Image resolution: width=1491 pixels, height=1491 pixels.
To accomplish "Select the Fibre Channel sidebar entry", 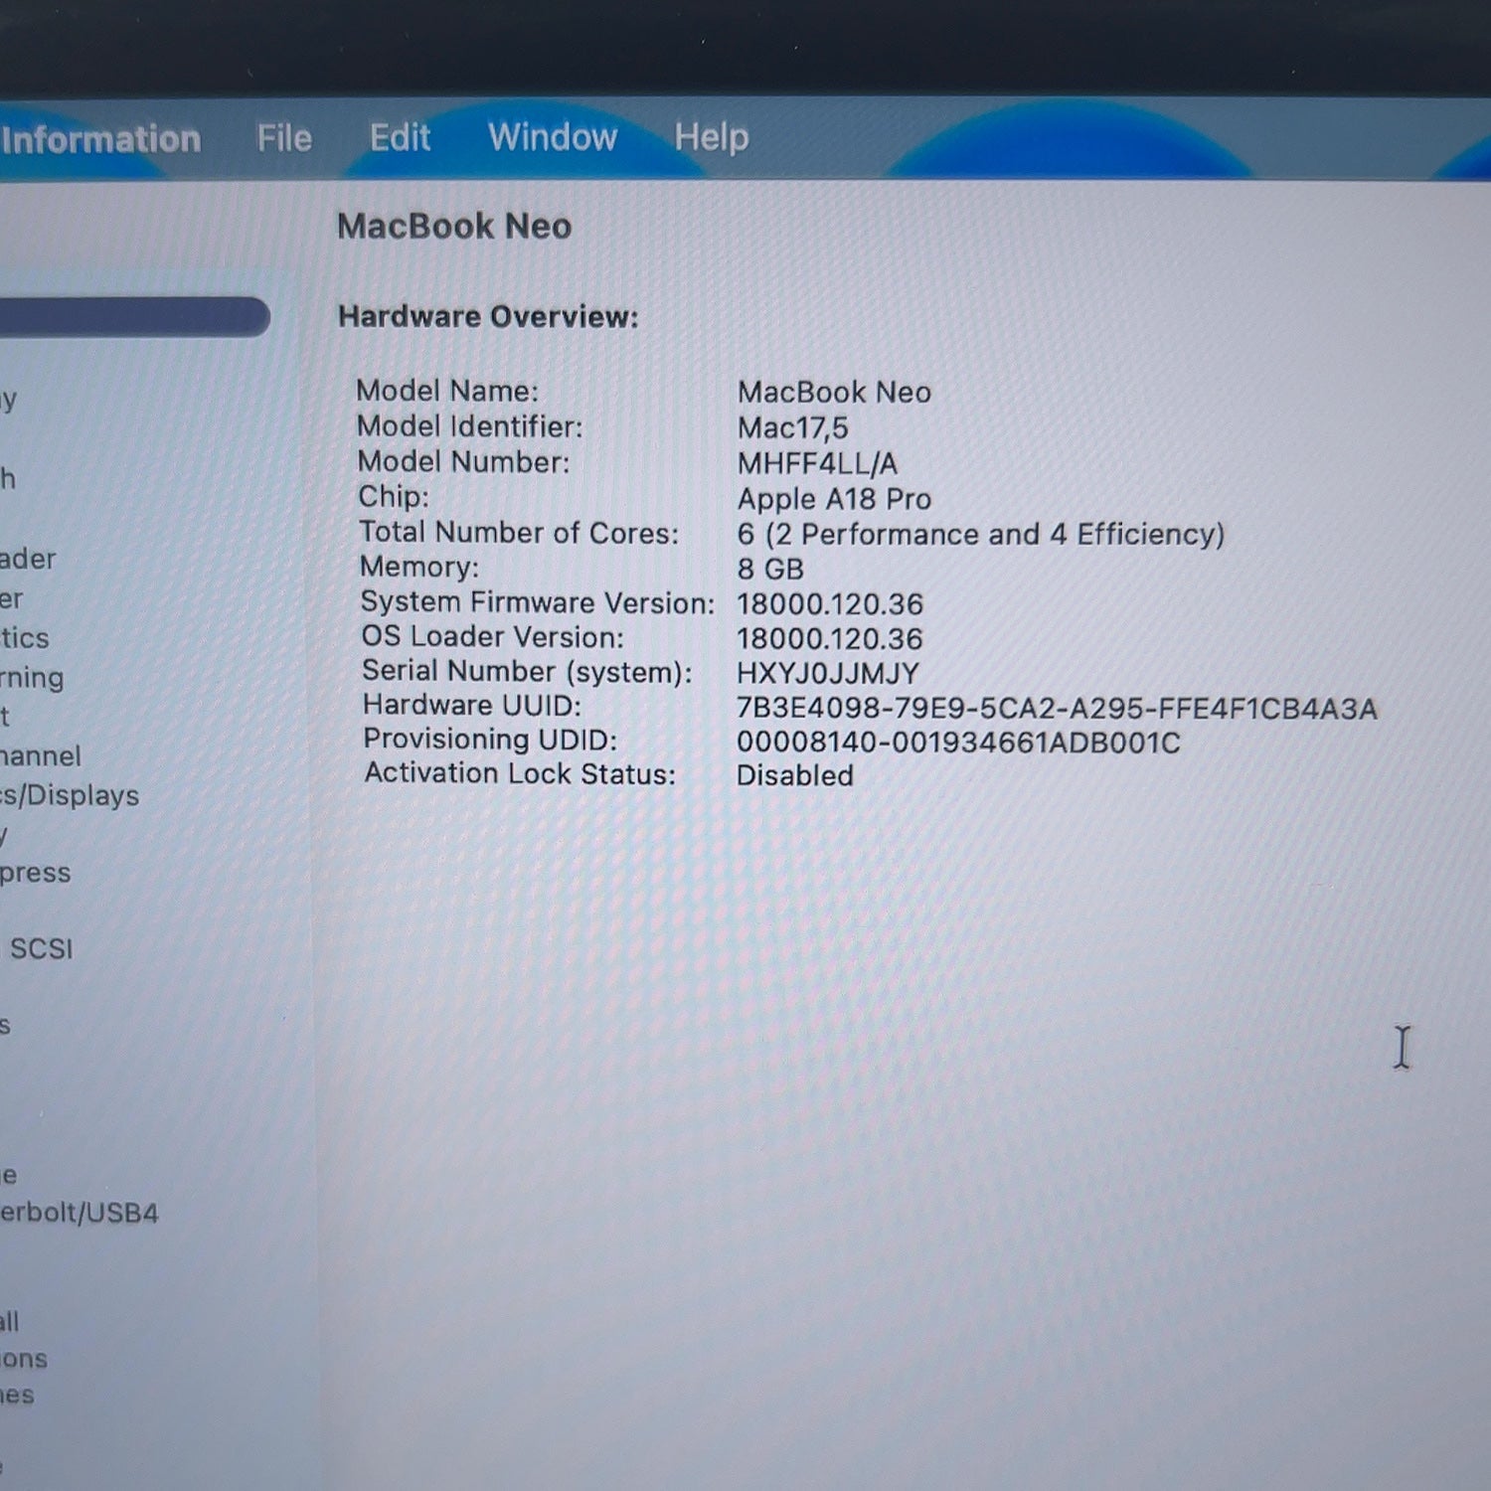I will (x=41, y=756).
